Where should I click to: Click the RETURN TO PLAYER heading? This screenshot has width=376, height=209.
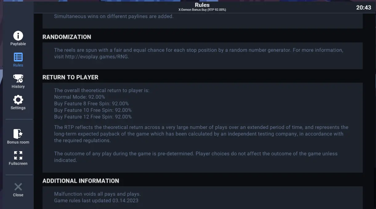tap(71, 77)
